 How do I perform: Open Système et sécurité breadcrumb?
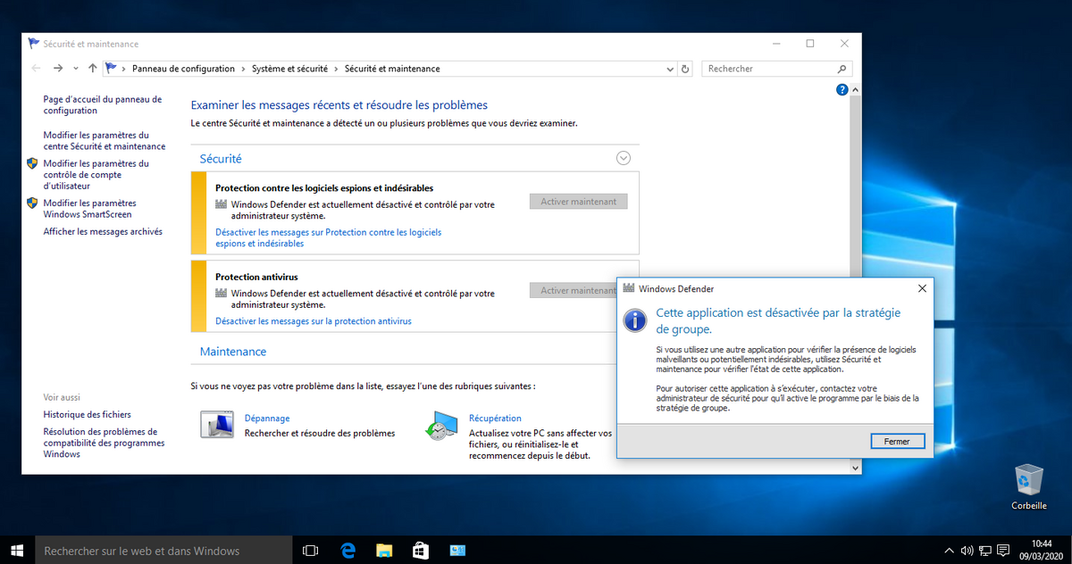289,69
